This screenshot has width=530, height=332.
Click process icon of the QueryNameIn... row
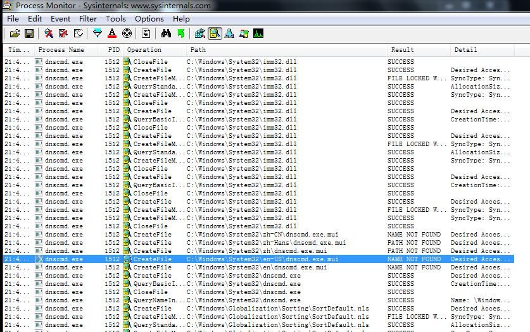[x=39, y=300]
